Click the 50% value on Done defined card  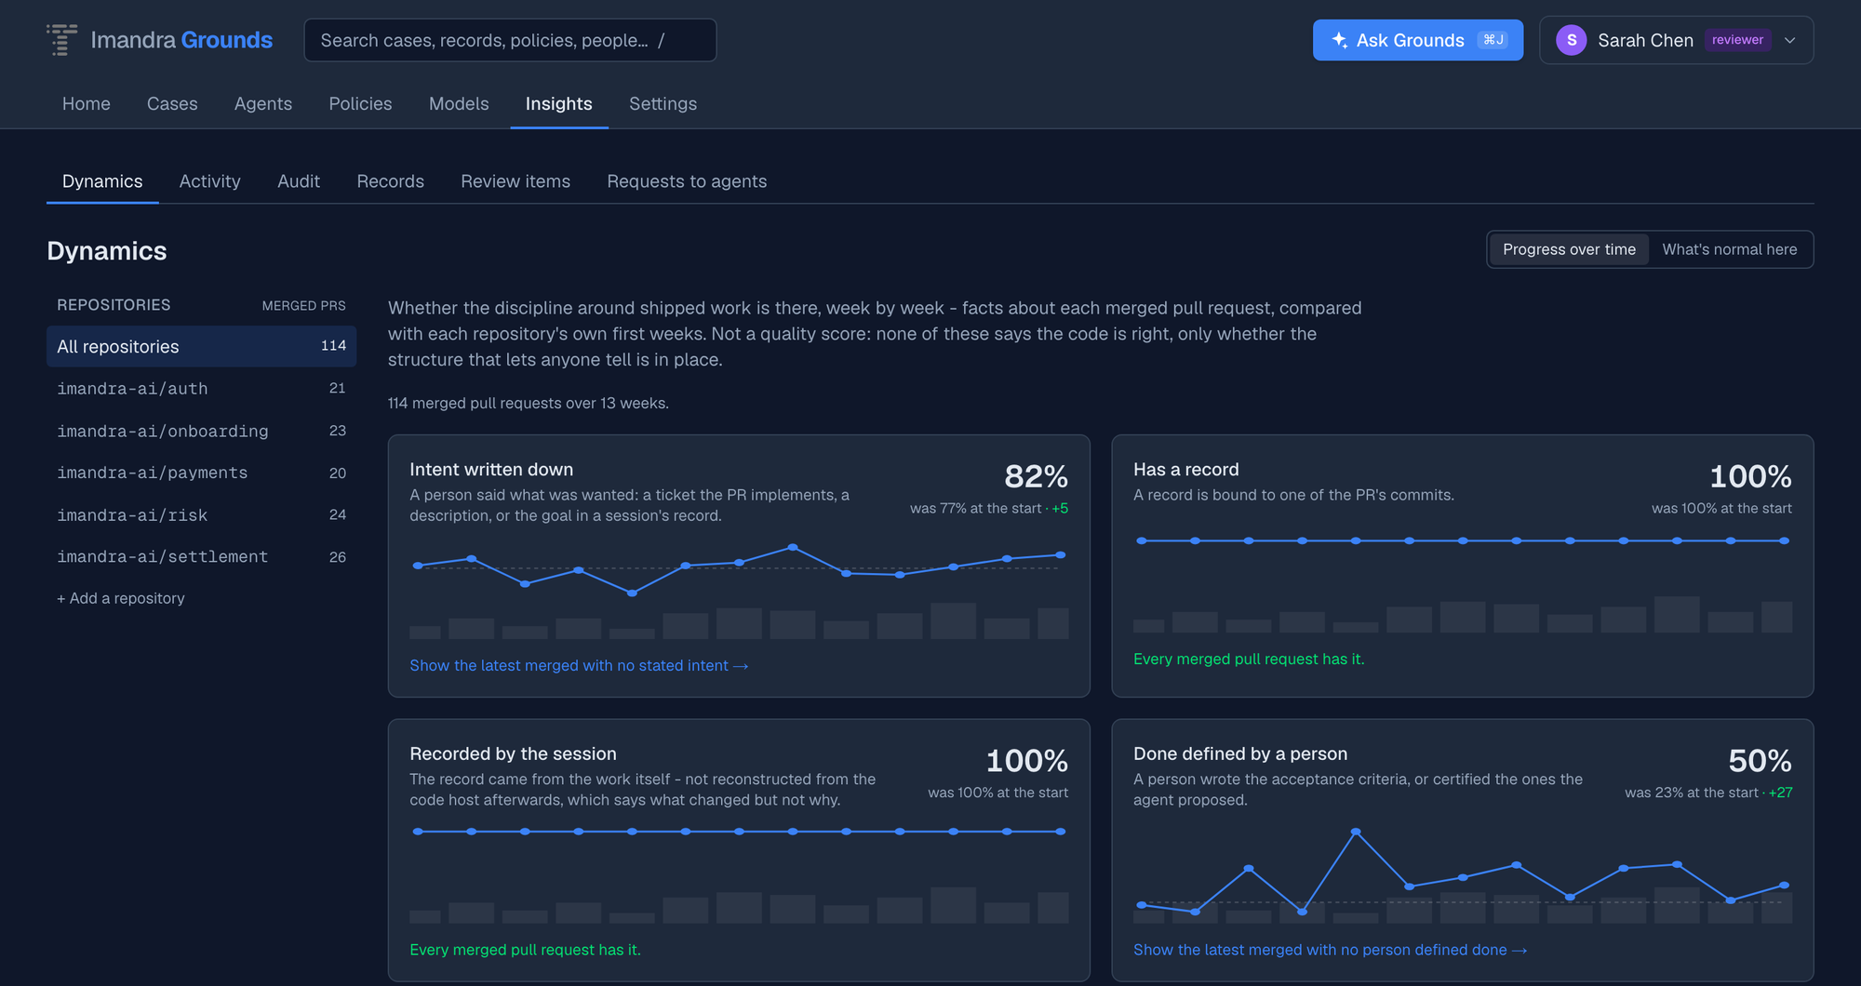pyautogui.click(x=1760, y=761)
